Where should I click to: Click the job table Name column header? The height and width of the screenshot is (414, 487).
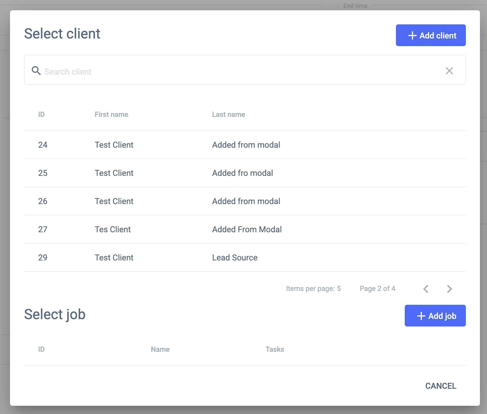pyautogui.click(x=160, y=349)
